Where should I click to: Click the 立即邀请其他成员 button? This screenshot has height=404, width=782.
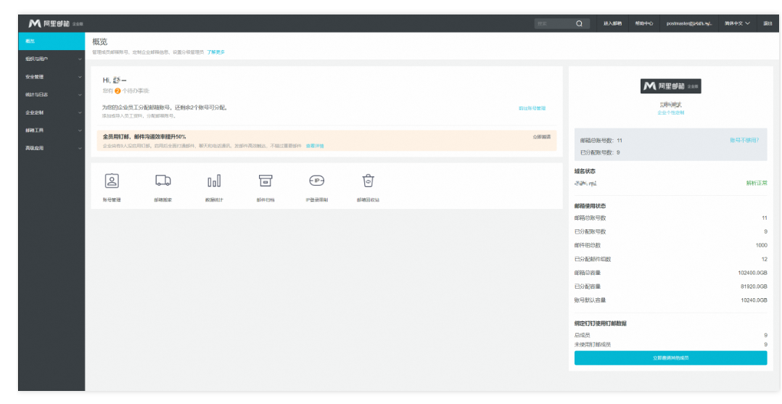pyautogui.click(x=670, y=358)
